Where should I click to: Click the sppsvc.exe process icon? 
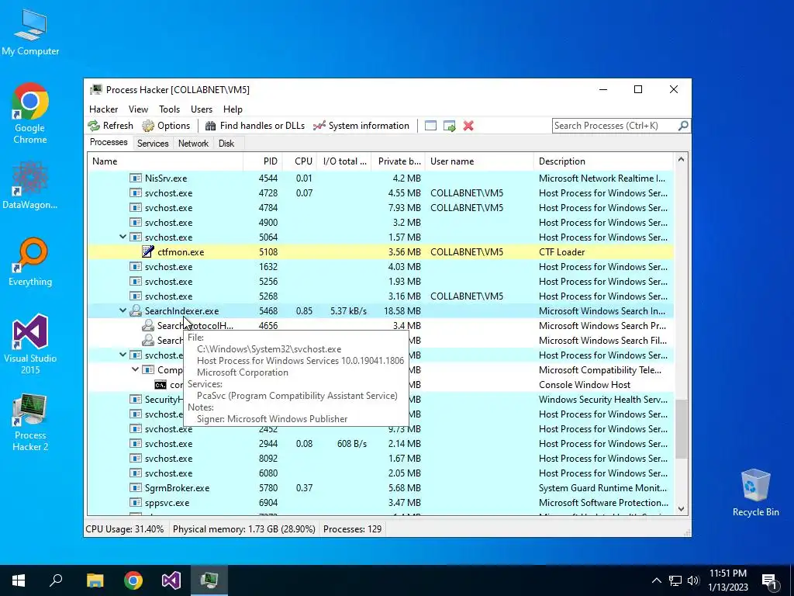(135, 502)
